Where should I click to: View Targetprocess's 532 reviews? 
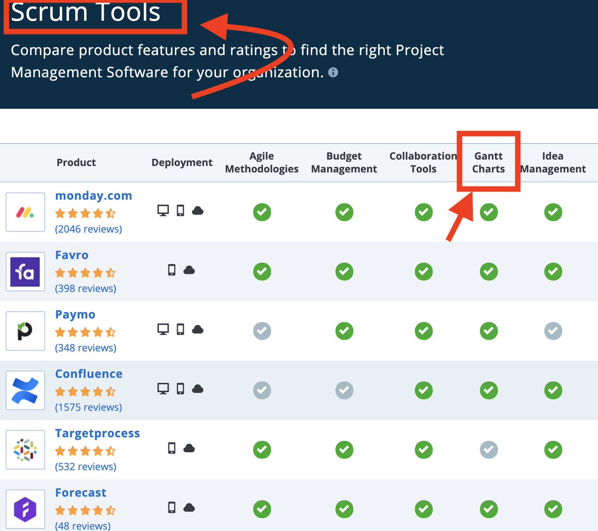coord(85,466)
